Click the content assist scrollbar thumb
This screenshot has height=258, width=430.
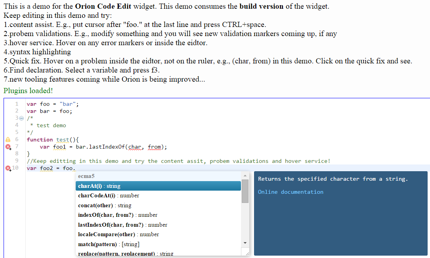(x=245, y=191)
